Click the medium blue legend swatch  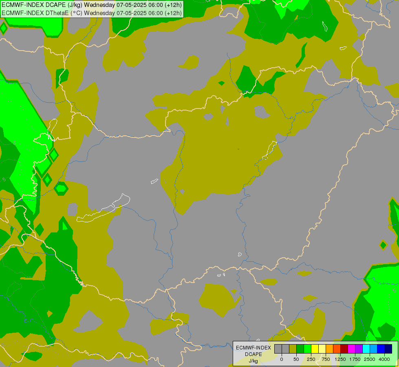pos(381,349)
